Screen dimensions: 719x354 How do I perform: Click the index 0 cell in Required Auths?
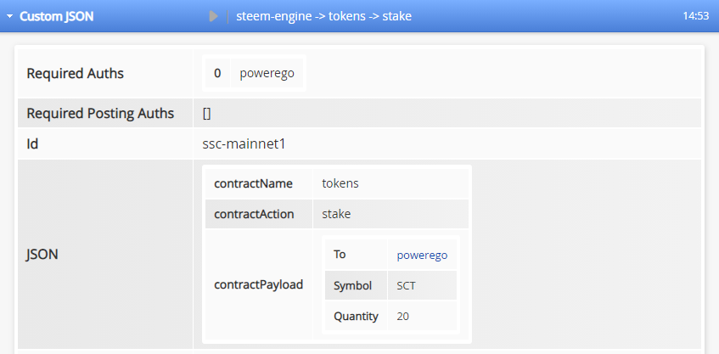[217, 73]
